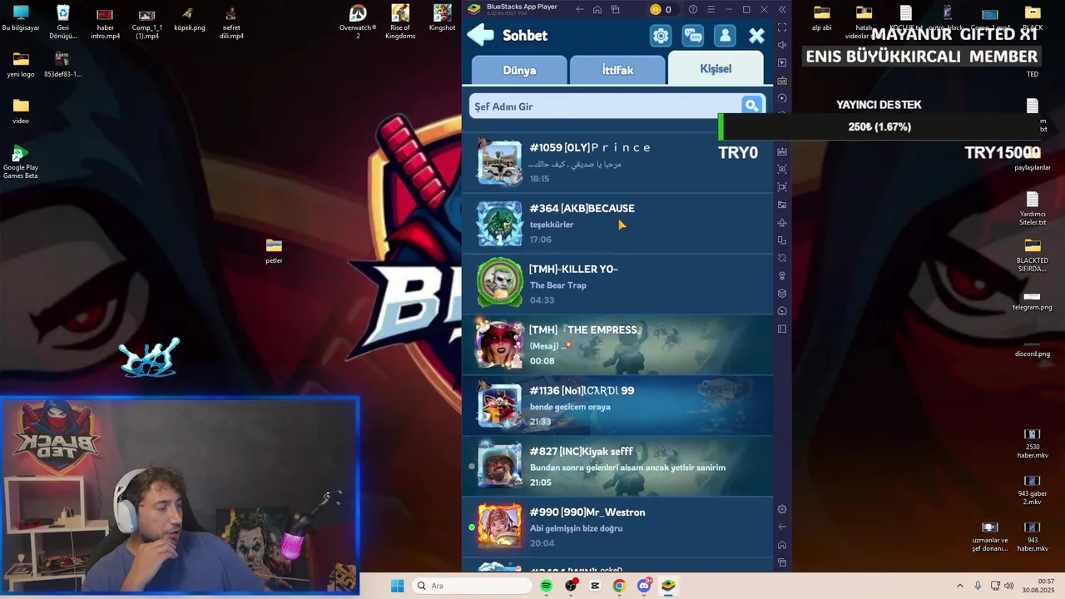Open OBS from the taskbar
The image size is (1065, 599).
click(x=571, y=586)
